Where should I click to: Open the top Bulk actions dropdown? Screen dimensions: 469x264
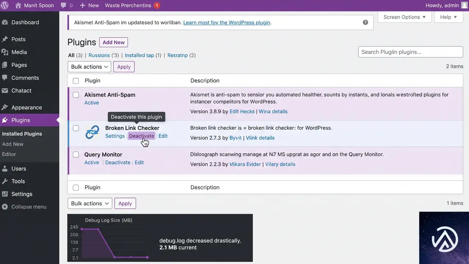tap(89, 67)
